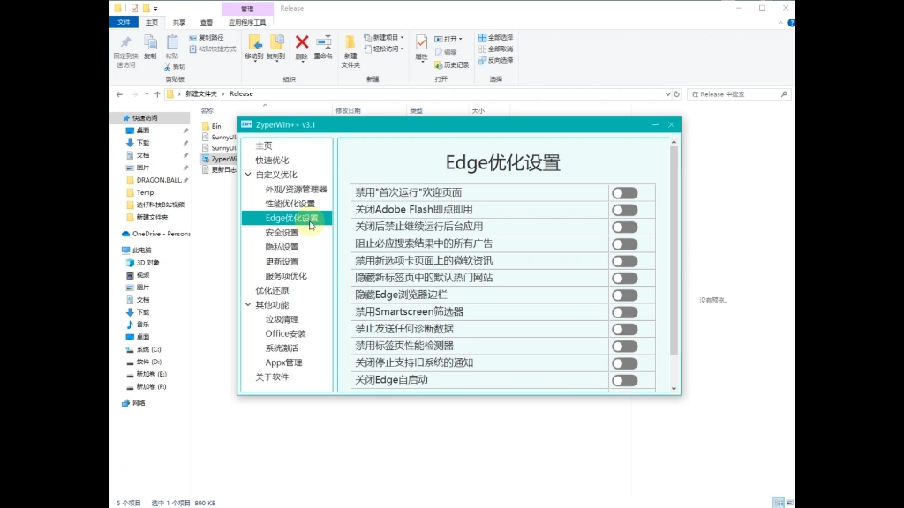Toggle hide Edge browser sidebar switch
Viewport: 904px width, 508px height.
(x=624, y=295)
